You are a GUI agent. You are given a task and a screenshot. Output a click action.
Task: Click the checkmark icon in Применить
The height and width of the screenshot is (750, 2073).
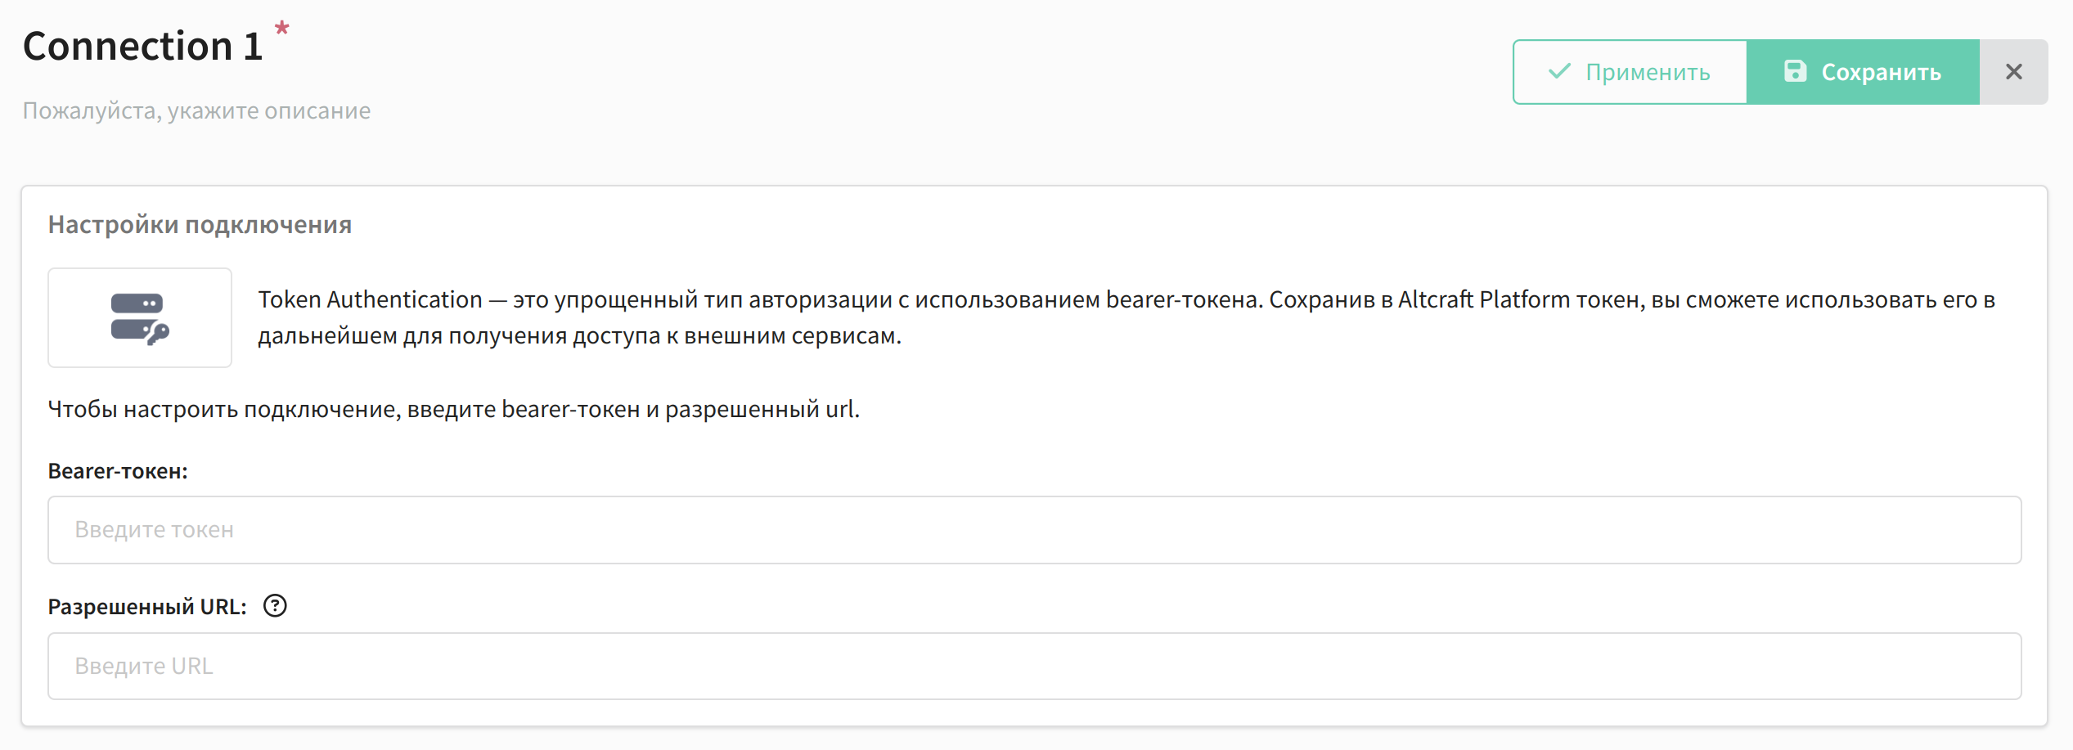click(1559, 71)
